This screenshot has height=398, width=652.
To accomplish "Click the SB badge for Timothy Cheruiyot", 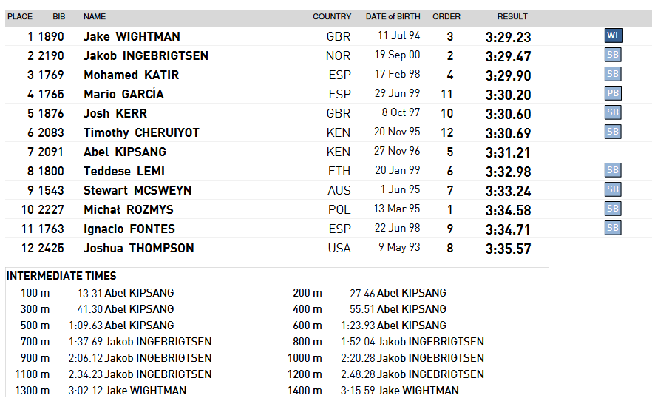I will coord(613,132).
